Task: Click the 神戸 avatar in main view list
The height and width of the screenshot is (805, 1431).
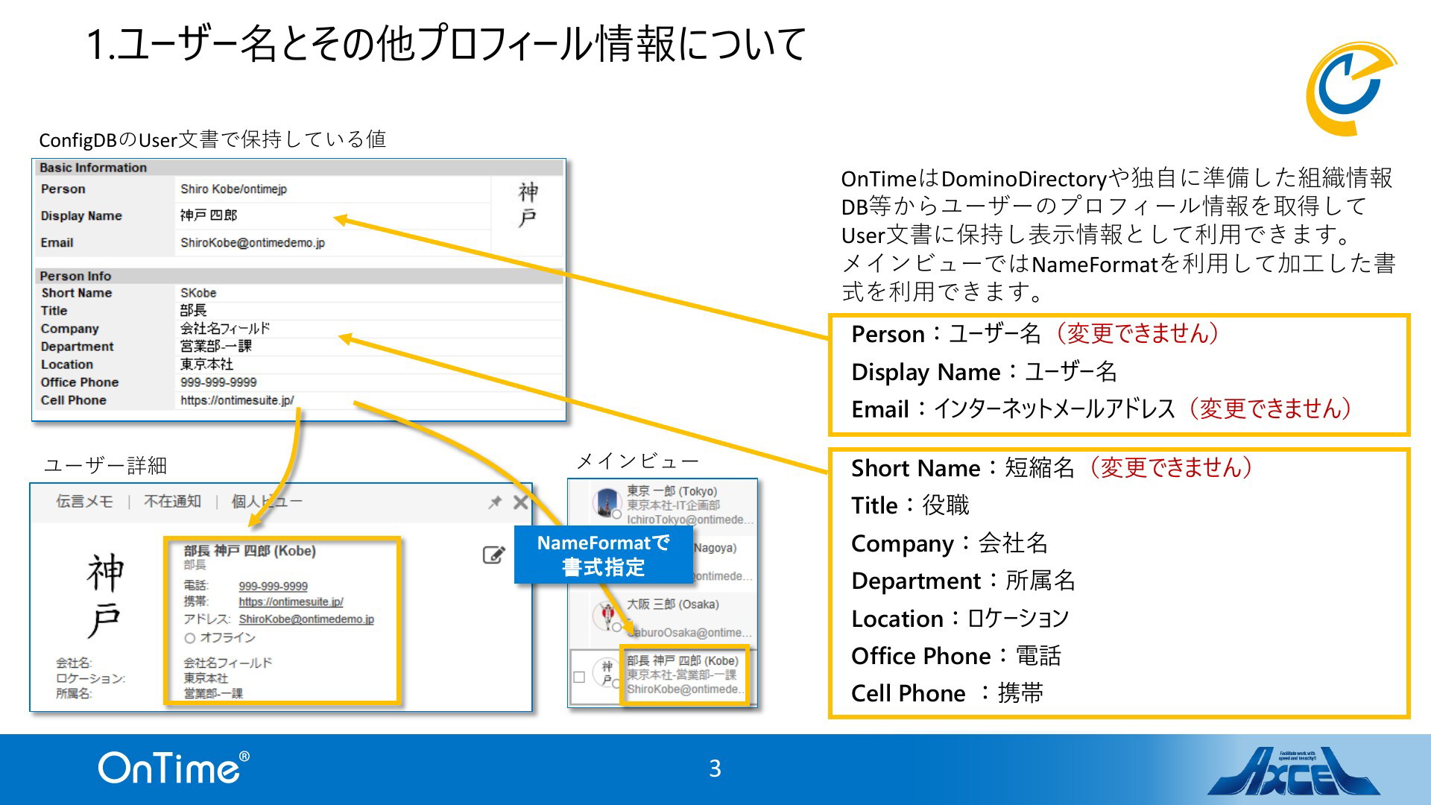Action: pos(607,672)
